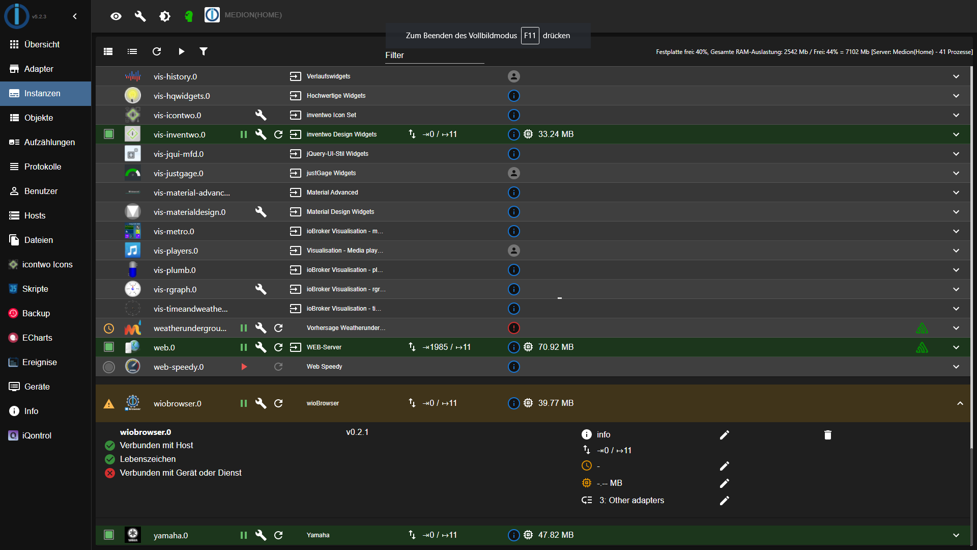Image resolution: width=977 pixels, height=550 pixels.
Task: Expand the web.0 row details
Action: click(x=956, y=347)
